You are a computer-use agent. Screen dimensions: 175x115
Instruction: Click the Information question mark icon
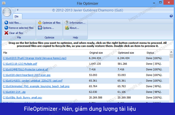pyautogui.click(x=67, y=23)
